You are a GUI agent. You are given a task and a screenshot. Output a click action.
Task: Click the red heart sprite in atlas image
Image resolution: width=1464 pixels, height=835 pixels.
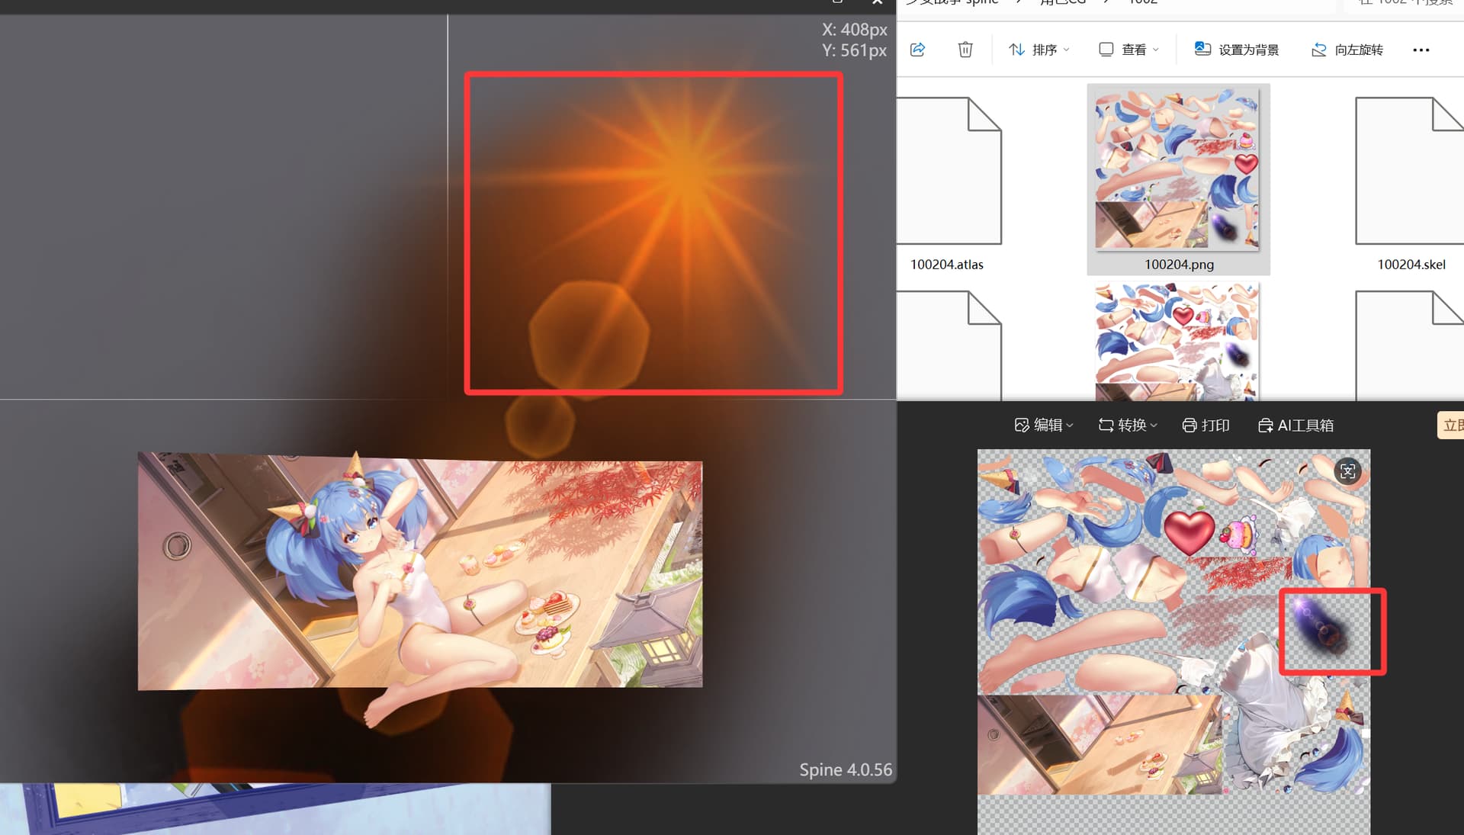(x=1189, y=531)
